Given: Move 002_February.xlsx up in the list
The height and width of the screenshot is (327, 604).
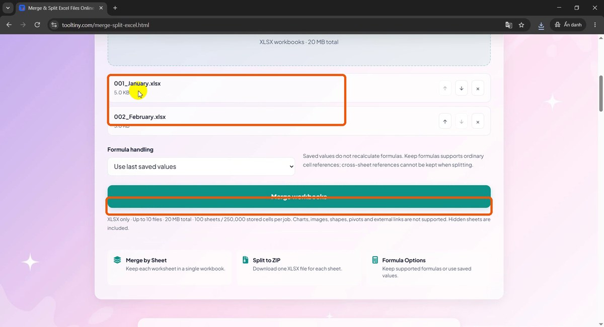Looking at the screenshot, I should click(445, 121).
